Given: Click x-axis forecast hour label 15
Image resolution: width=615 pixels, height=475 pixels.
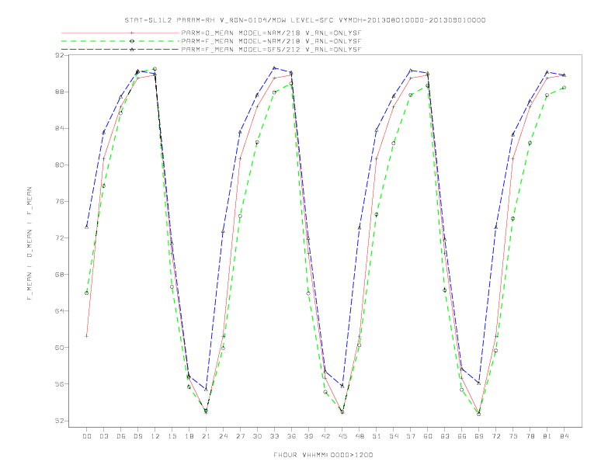Looking at the screenshot, I should (172, 436).
